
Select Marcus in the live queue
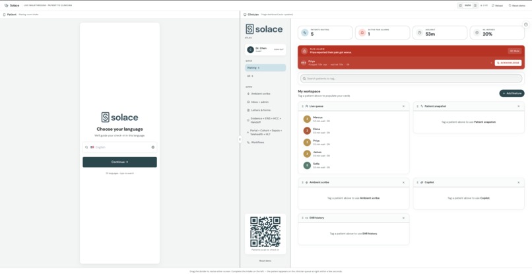(x=354, y=119)
